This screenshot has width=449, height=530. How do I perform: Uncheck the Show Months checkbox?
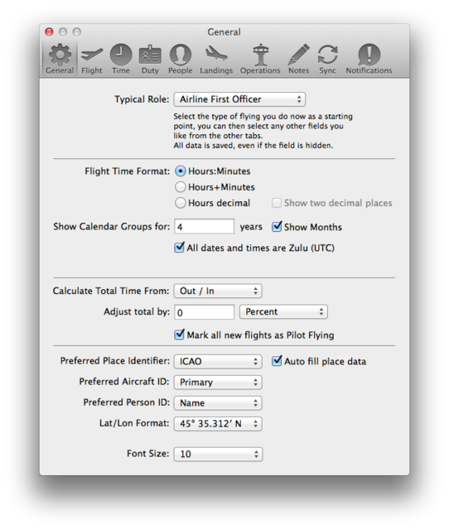277,226
